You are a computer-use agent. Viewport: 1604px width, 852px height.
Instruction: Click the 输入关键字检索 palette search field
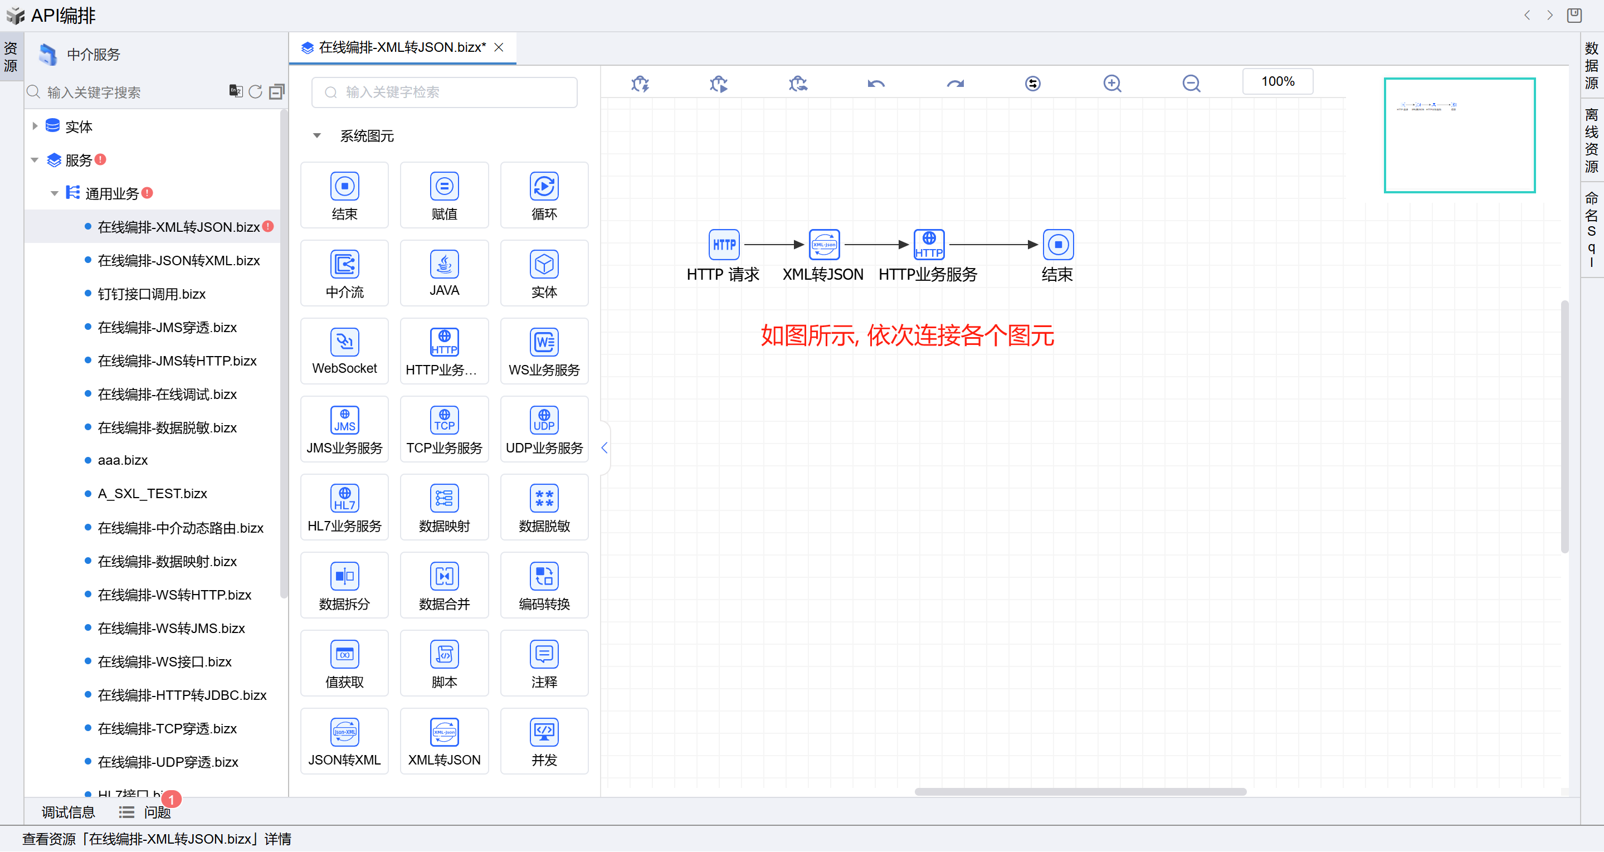pyautogui.click(x=444, y=92)
